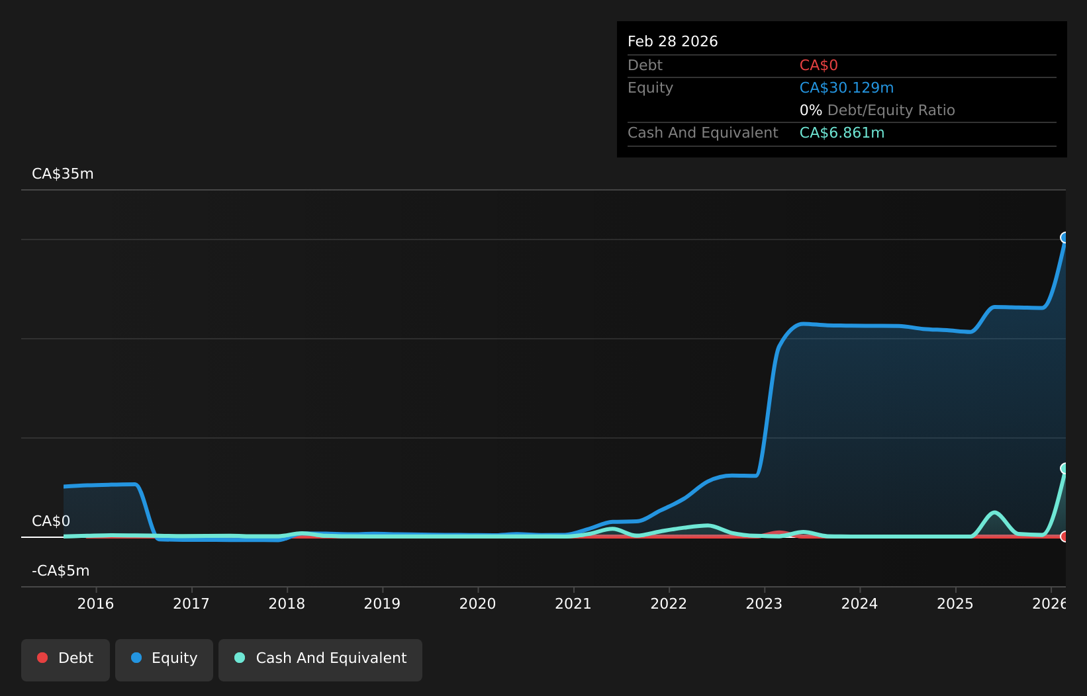1087x696 pixels.
Task: Click the Cash And Equivalent tooltip label
Action: [703, 133]
